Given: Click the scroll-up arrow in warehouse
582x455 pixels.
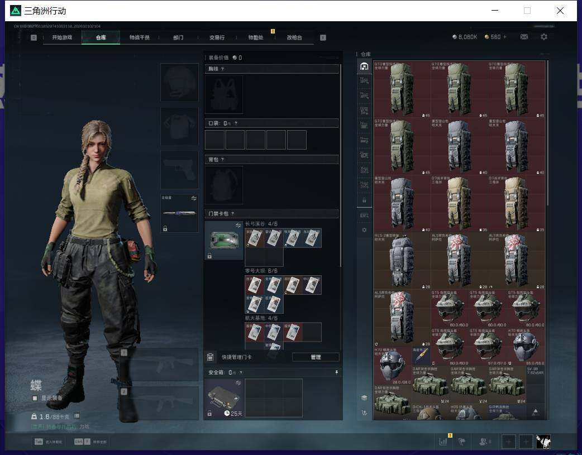Looking at the screenshot, I should 535,411.
